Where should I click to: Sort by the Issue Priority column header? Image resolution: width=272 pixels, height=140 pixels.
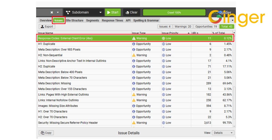tap(176, 33)
